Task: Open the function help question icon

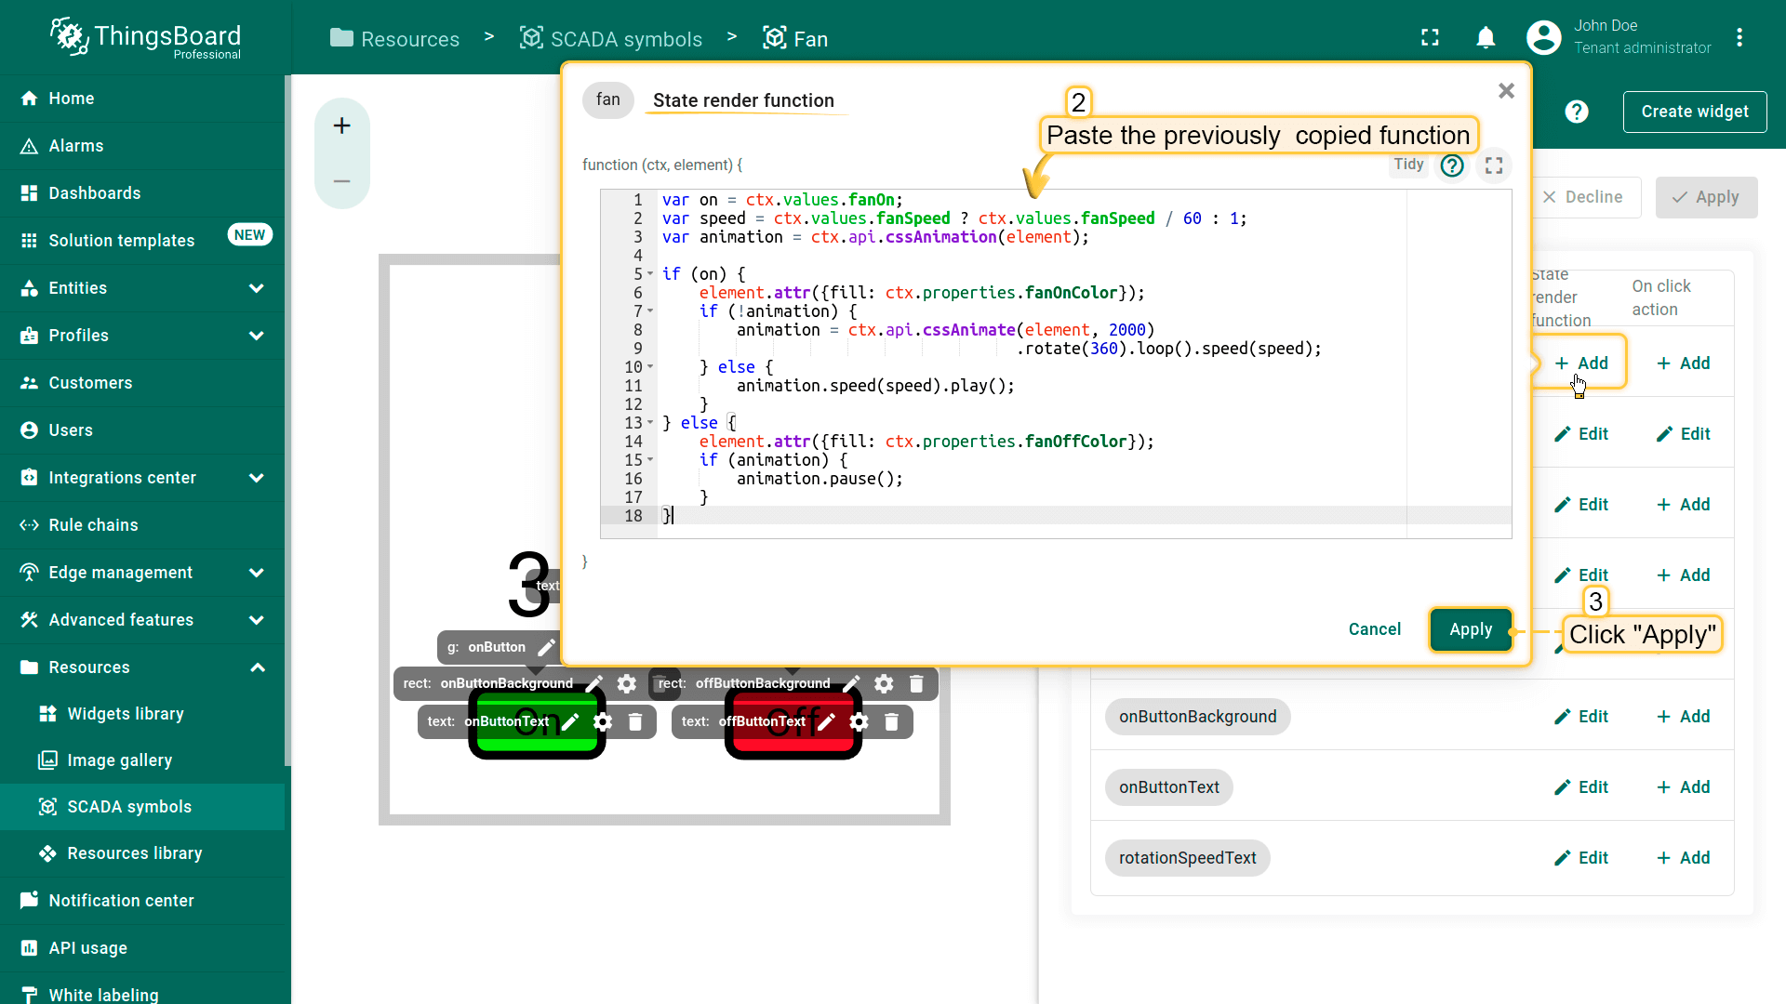Action: point(1452,165)
